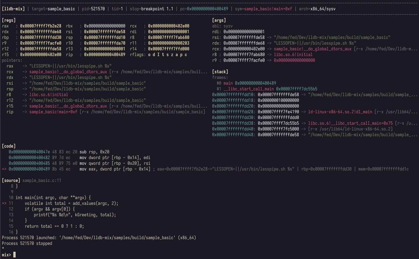Click the rcx pointer __do_global_dtors_aux symbol

68,72
